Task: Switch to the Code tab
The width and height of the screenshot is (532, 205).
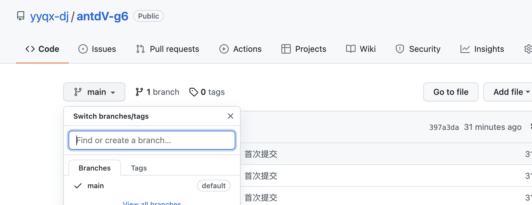Action: coord(42,49)
